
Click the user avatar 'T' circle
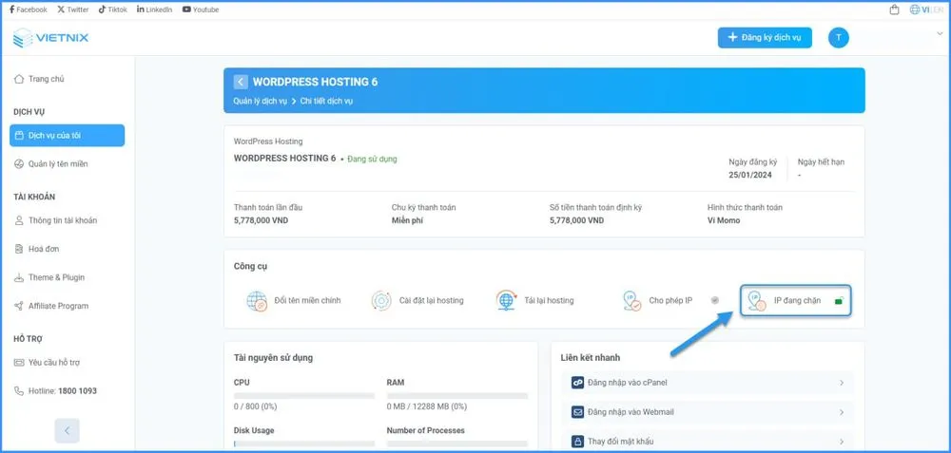click(838, 37)
